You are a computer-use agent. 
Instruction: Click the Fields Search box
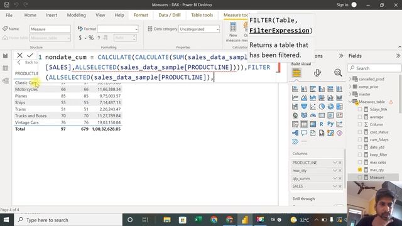(x=374, y=68)
